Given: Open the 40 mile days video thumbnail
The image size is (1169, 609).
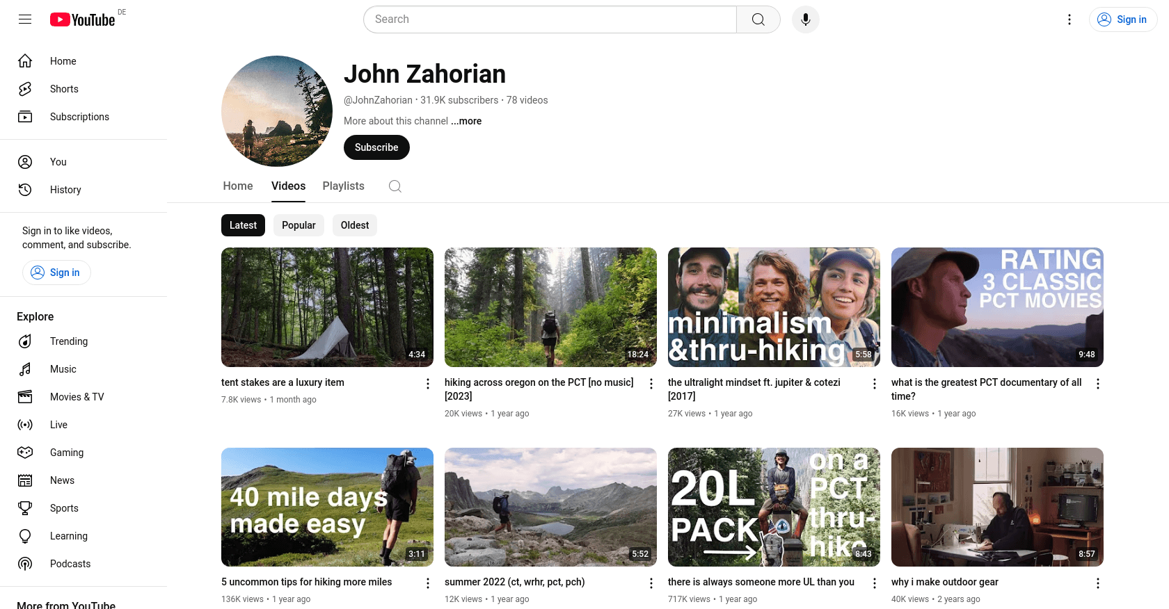Looking at the screenshot, I should tap(327, 507).
